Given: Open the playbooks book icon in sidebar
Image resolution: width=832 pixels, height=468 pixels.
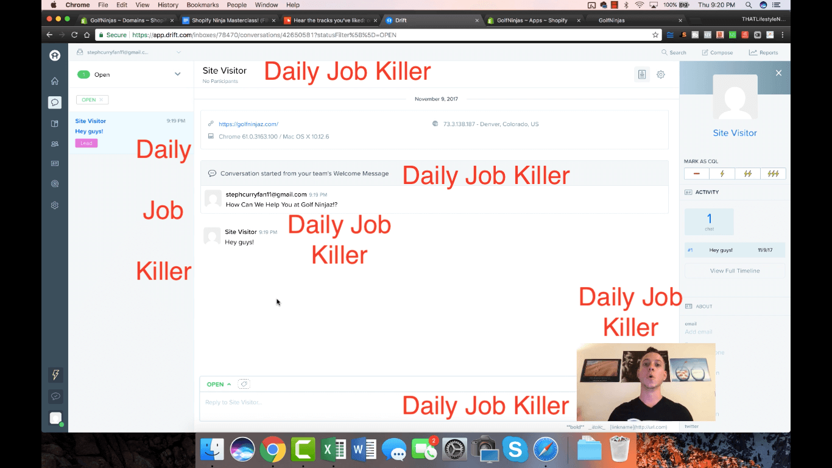Looking at the screenshot, I should [x=55, y=124].
